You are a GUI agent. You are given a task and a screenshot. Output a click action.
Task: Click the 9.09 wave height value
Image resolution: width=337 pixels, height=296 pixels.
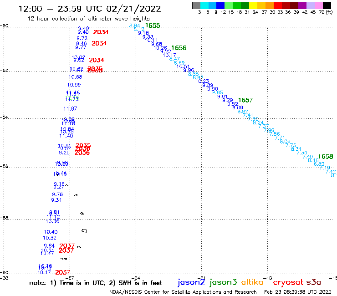[x=238, y=107]
